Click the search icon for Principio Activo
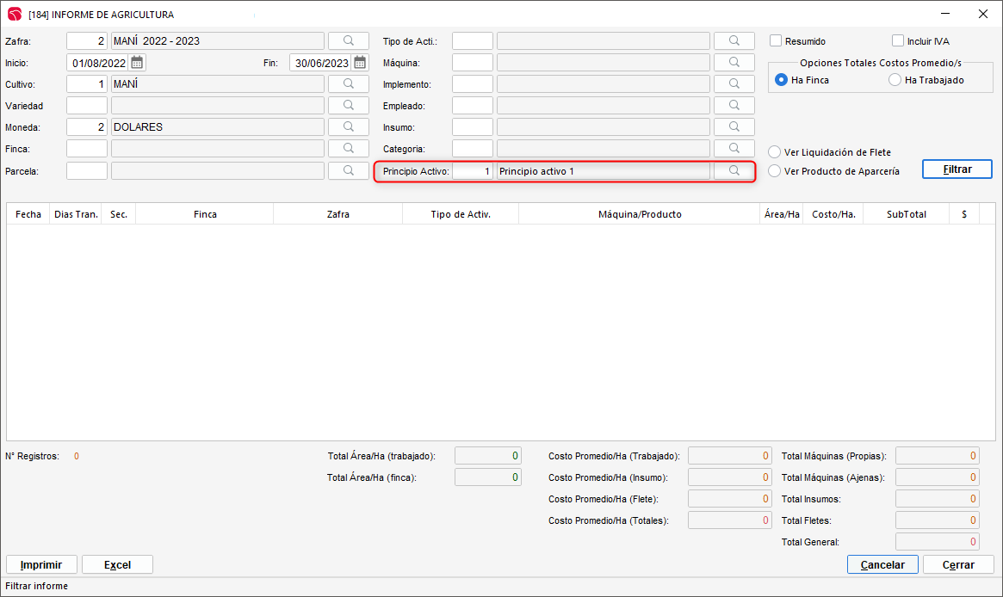 (x=734, y=171)
